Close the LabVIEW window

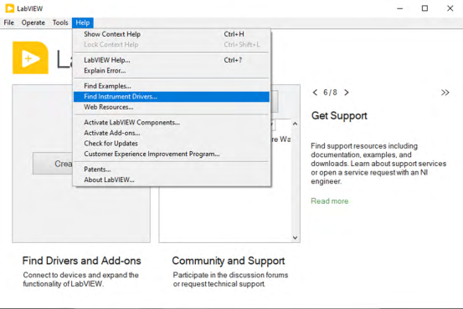click(x=450, y=8)
